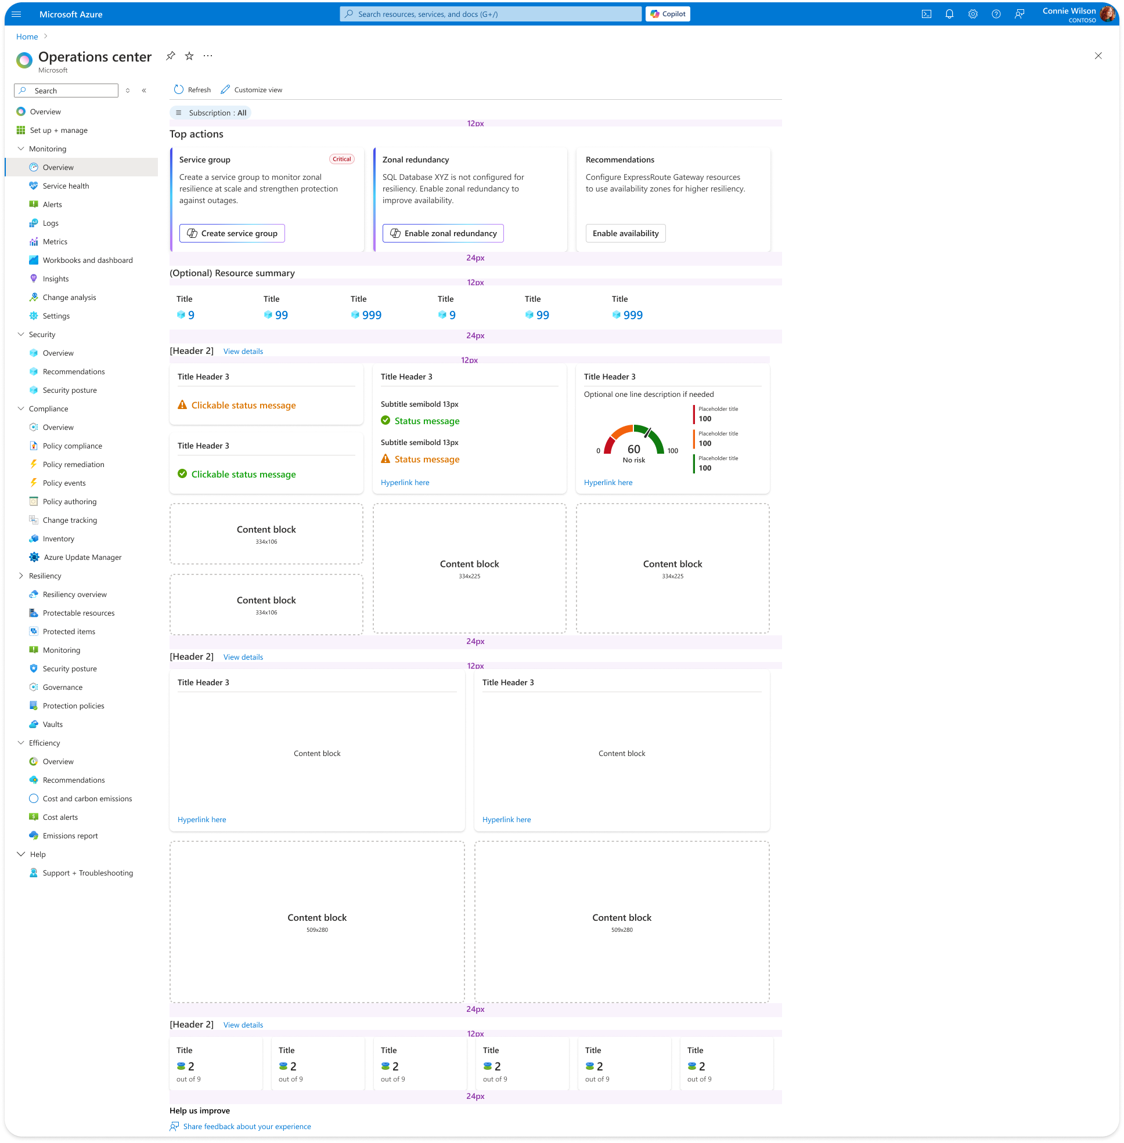Click Create service group button

click(x=232, y=234)
